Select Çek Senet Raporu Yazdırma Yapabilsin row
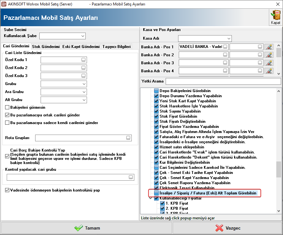283x235 pixels. (x=195, y=183)
